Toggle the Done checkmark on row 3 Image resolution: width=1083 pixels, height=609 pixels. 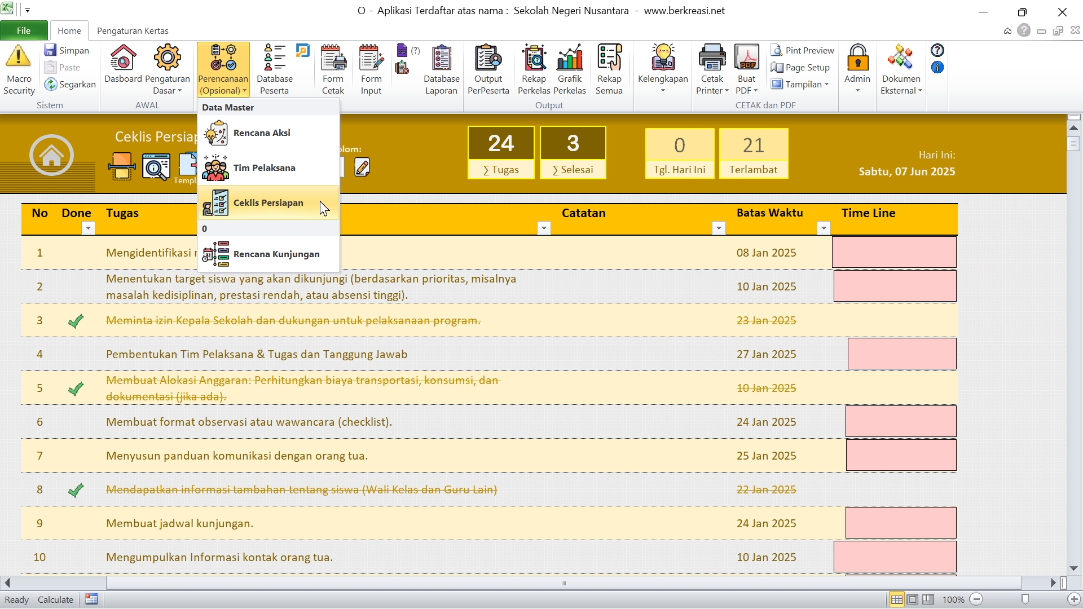click(x=76, y=321)
